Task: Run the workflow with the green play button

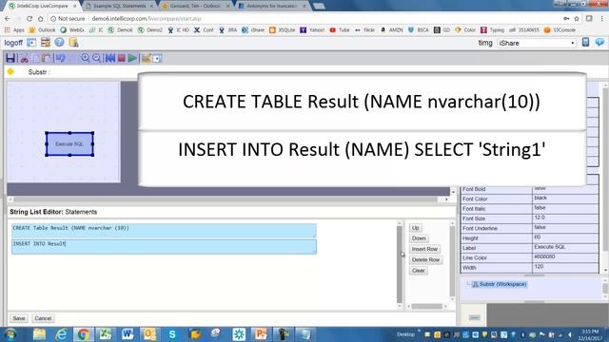Action: point(132,58)
